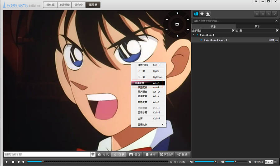Image resolution: width=280 pixels, height=166 pixels.
Task: Click the EN language badge on Caseclosed part 1
Action: pyautogui.click(x=277, y=40)
